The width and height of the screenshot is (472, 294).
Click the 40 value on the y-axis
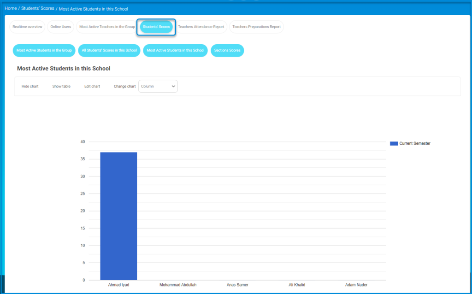click(83, 142)
